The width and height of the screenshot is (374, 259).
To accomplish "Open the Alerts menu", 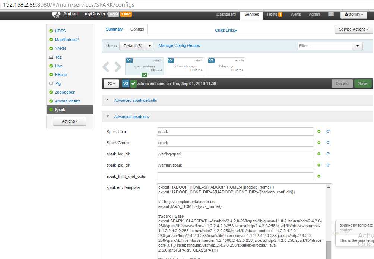I will 295,14.
